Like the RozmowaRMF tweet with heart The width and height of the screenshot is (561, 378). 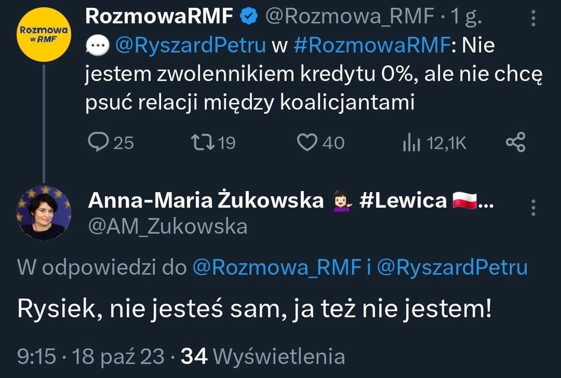tap(310, 143)
